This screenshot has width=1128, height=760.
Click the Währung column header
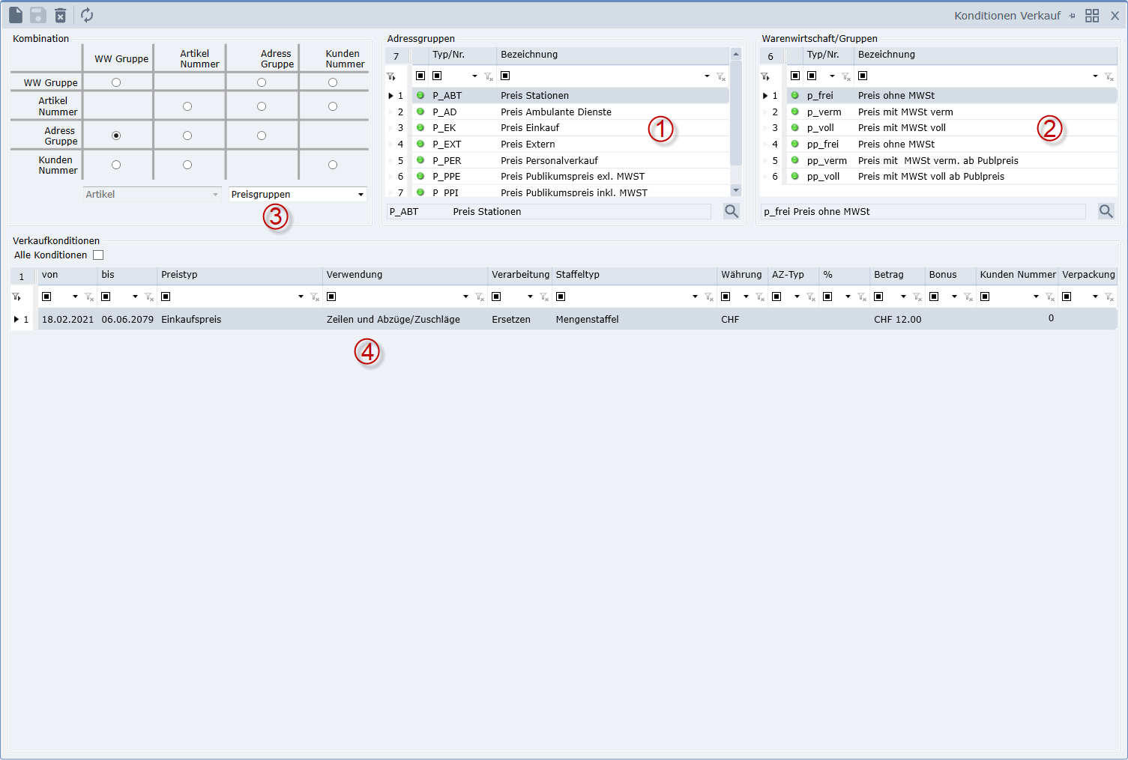[741, 275]
